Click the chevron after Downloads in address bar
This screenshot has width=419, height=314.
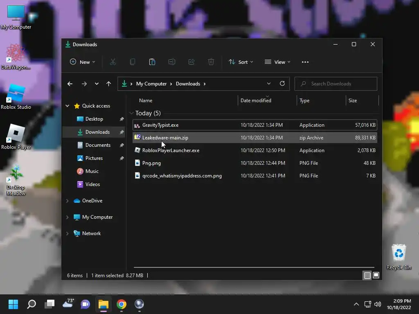point(205,84)
